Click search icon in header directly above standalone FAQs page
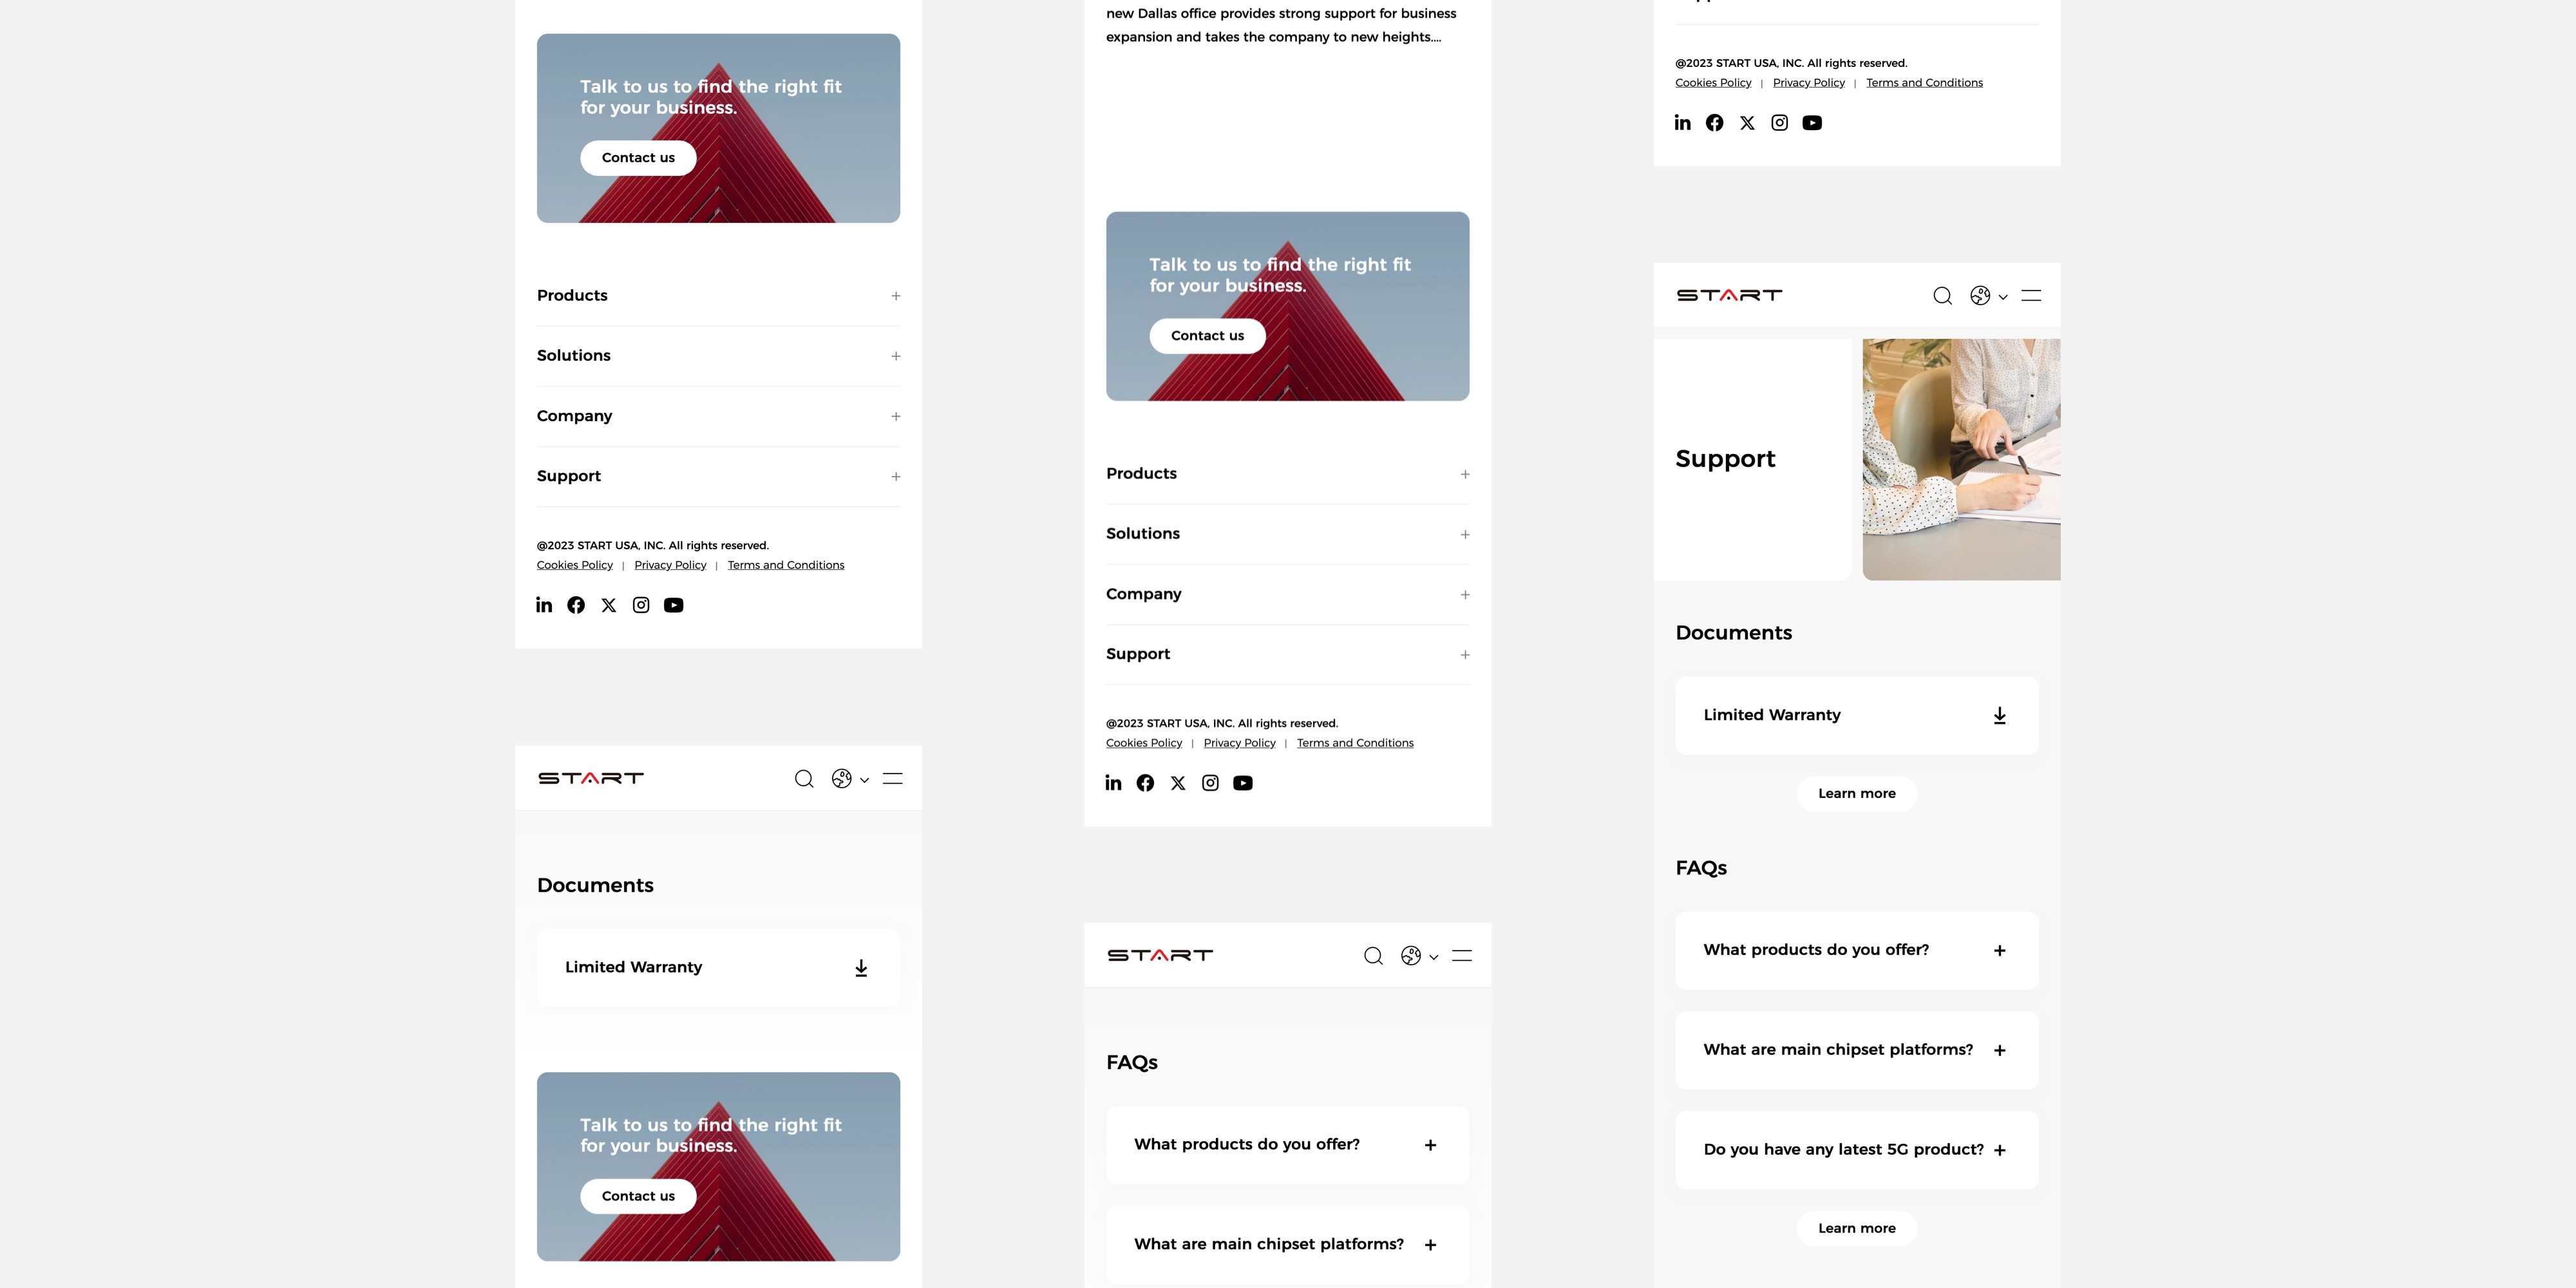The height and width of the screenshot is (1288, 2576). click(1373, 956)
